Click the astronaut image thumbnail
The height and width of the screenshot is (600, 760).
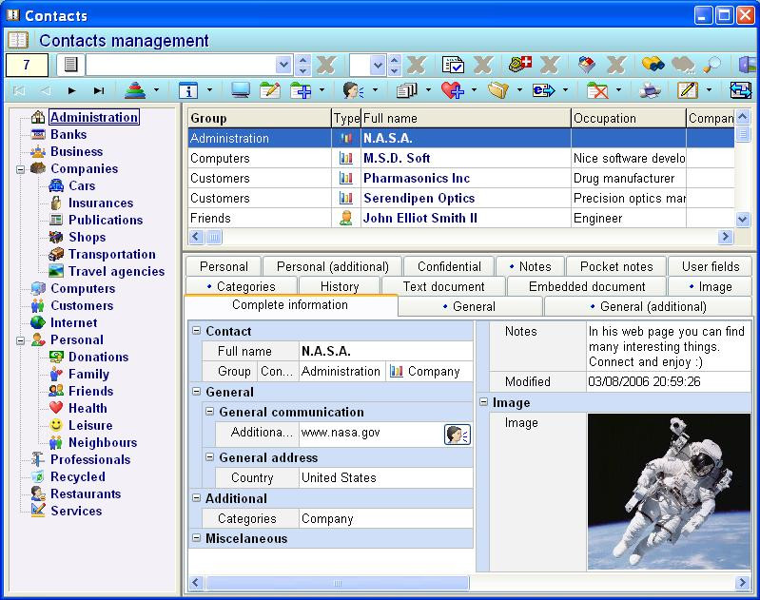click(x=669, y=491)
